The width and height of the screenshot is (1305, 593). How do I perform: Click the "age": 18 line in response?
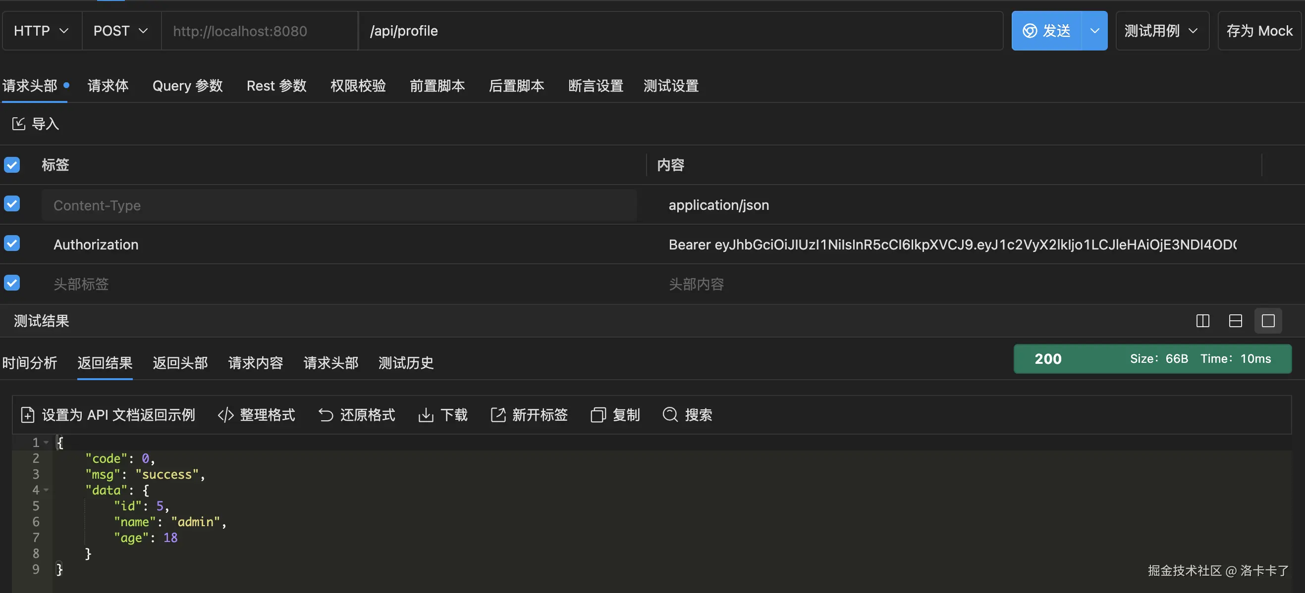146,538
